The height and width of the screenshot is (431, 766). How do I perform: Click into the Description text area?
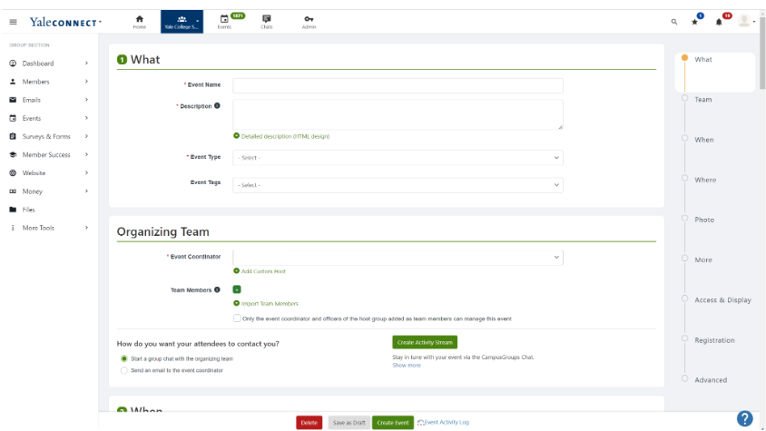tap(398, 115)
